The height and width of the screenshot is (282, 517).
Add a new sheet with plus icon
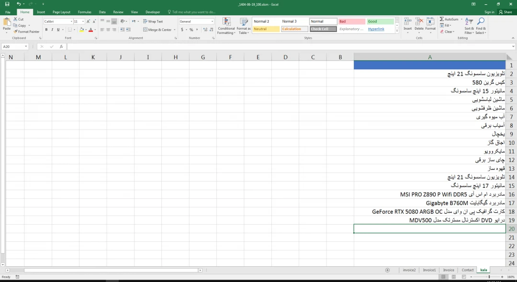point(387,270)
